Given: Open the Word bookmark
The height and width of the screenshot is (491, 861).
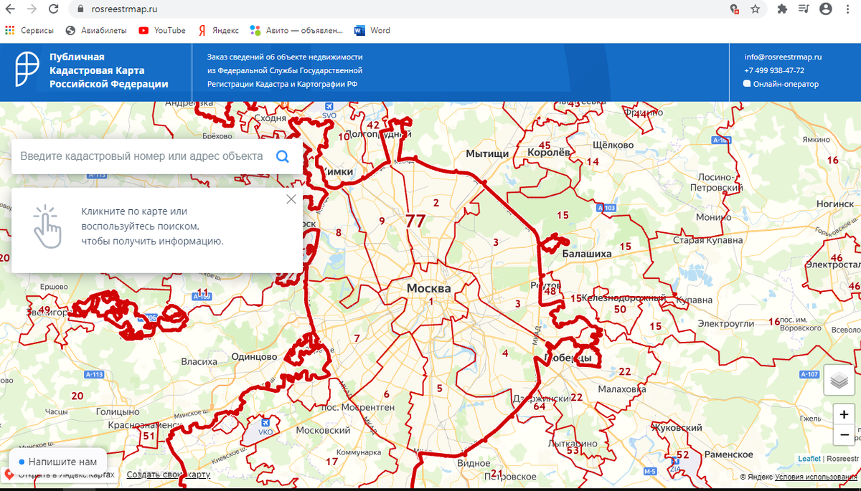Looking at the screenshot, I should pos(372,30).
